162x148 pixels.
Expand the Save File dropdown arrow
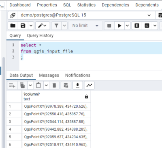pos(31,25)
